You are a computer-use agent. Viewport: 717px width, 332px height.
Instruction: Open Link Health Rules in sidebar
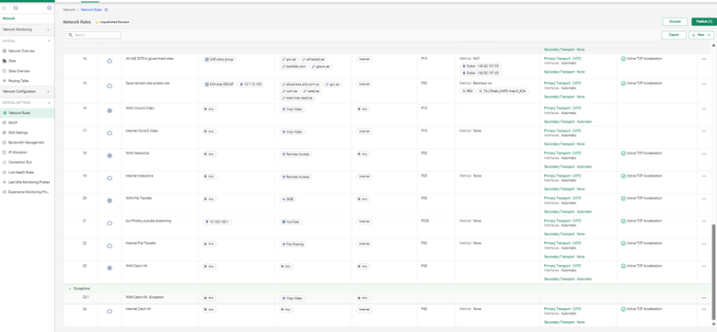(21, 172)
